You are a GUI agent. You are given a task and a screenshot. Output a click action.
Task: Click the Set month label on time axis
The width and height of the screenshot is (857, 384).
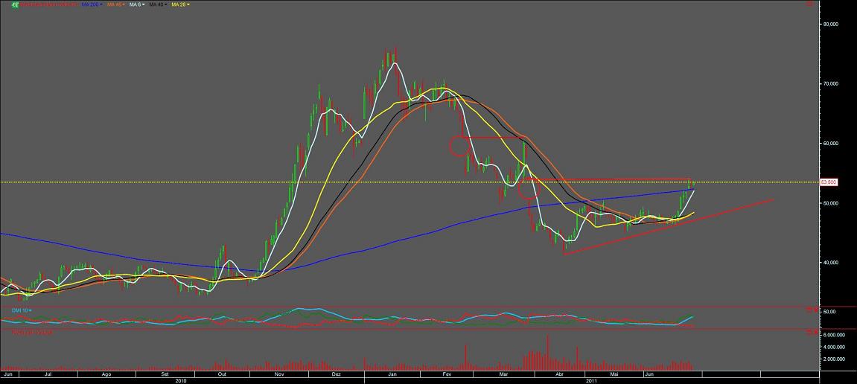165,375
